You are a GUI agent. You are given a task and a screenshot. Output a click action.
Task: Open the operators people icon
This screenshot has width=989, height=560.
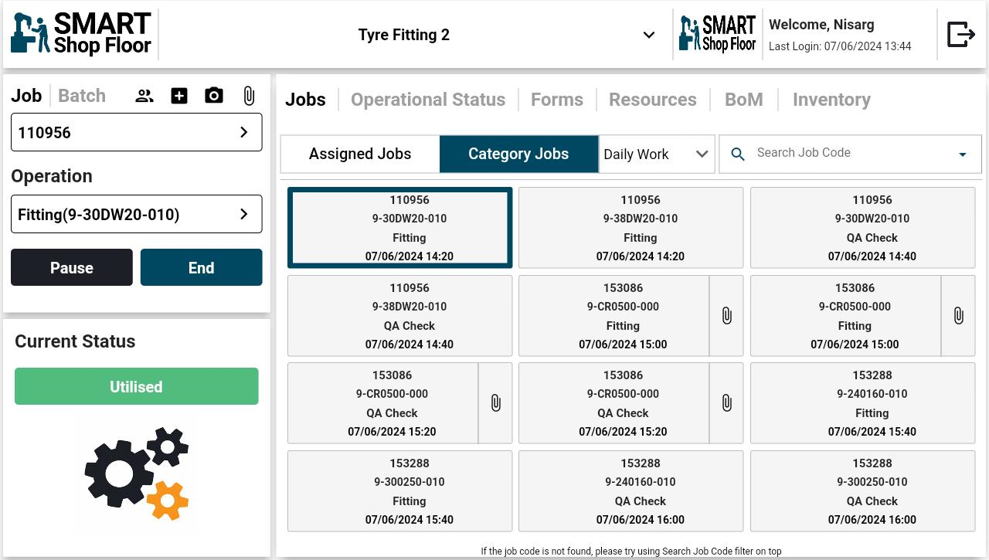[x=144, y=96]
